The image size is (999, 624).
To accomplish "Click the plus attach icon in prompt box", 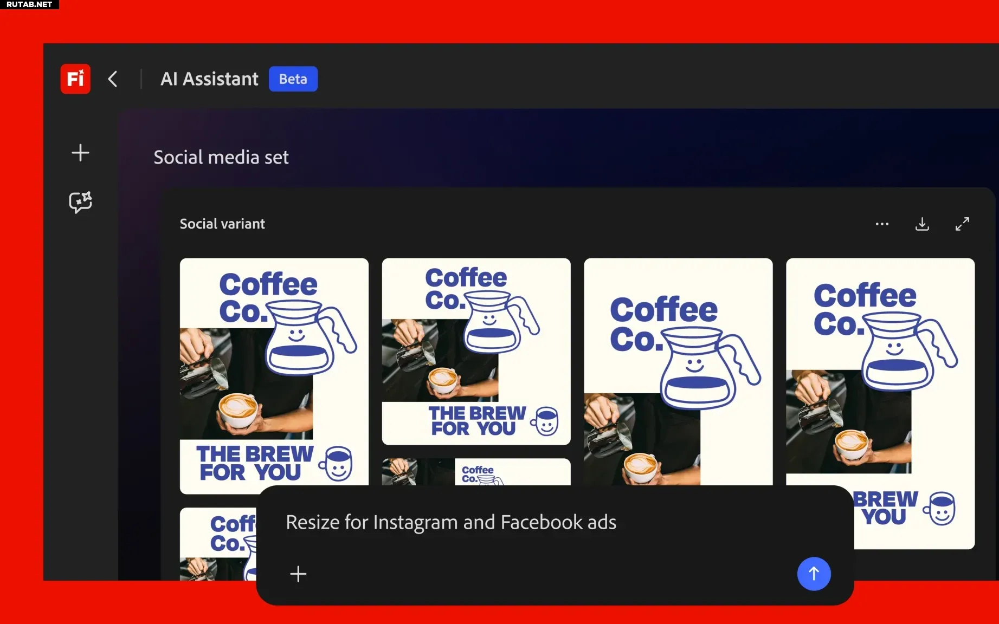I will (298, 574).
